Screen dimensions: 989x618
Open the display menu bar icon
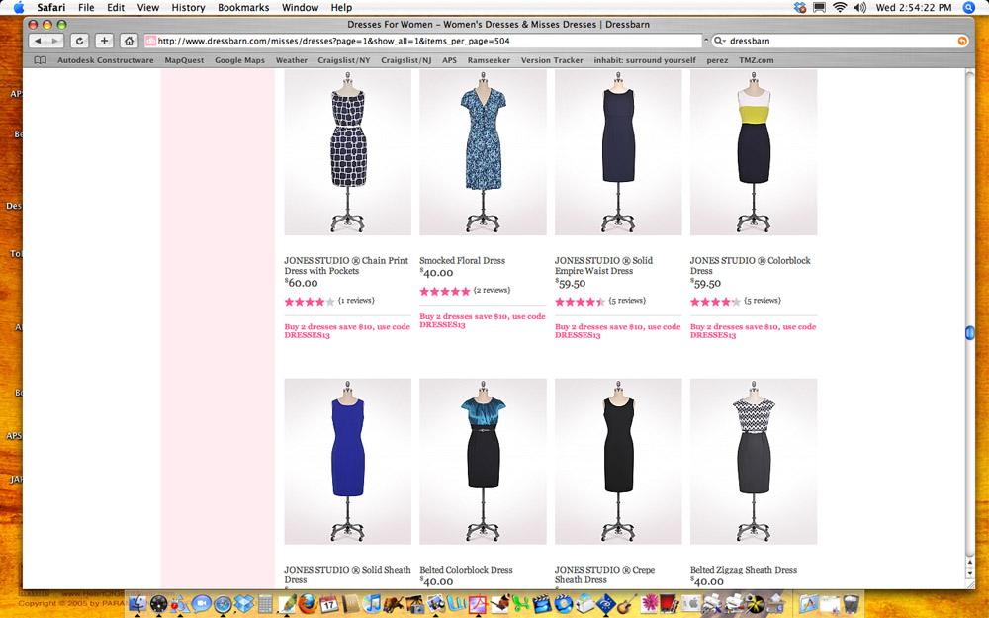click(x=819, y=8)
